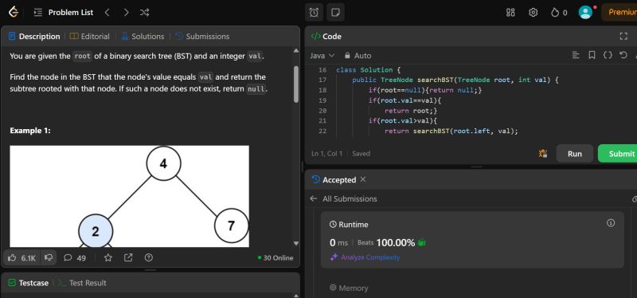Open settings gear icon

[533, 13]
